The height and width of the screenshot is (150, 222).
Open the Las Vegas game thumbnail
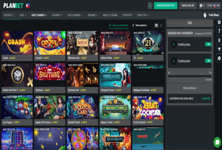(x=17, y=107)
